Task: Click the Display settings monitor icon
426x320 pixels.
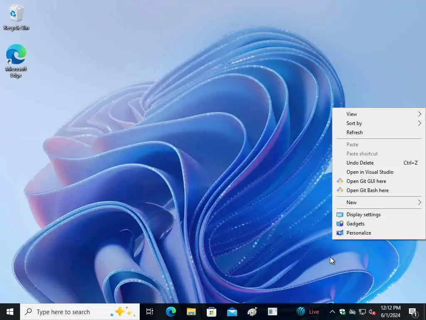Action: (339, 215)
